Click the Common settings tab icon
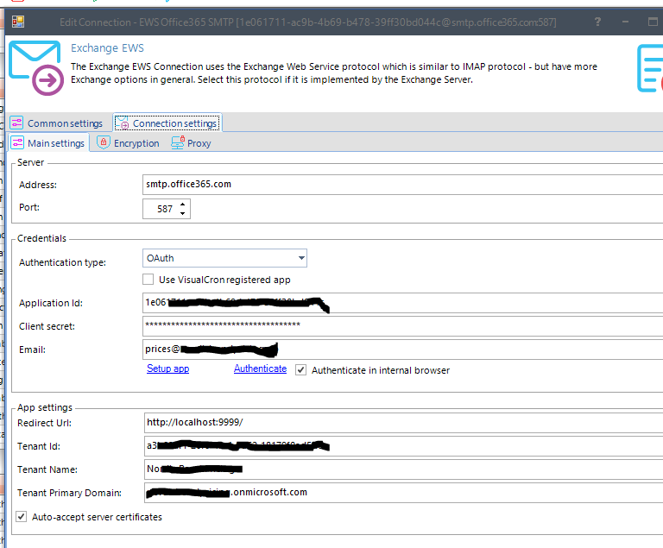The image size is (663, 548). pos(17,123)
